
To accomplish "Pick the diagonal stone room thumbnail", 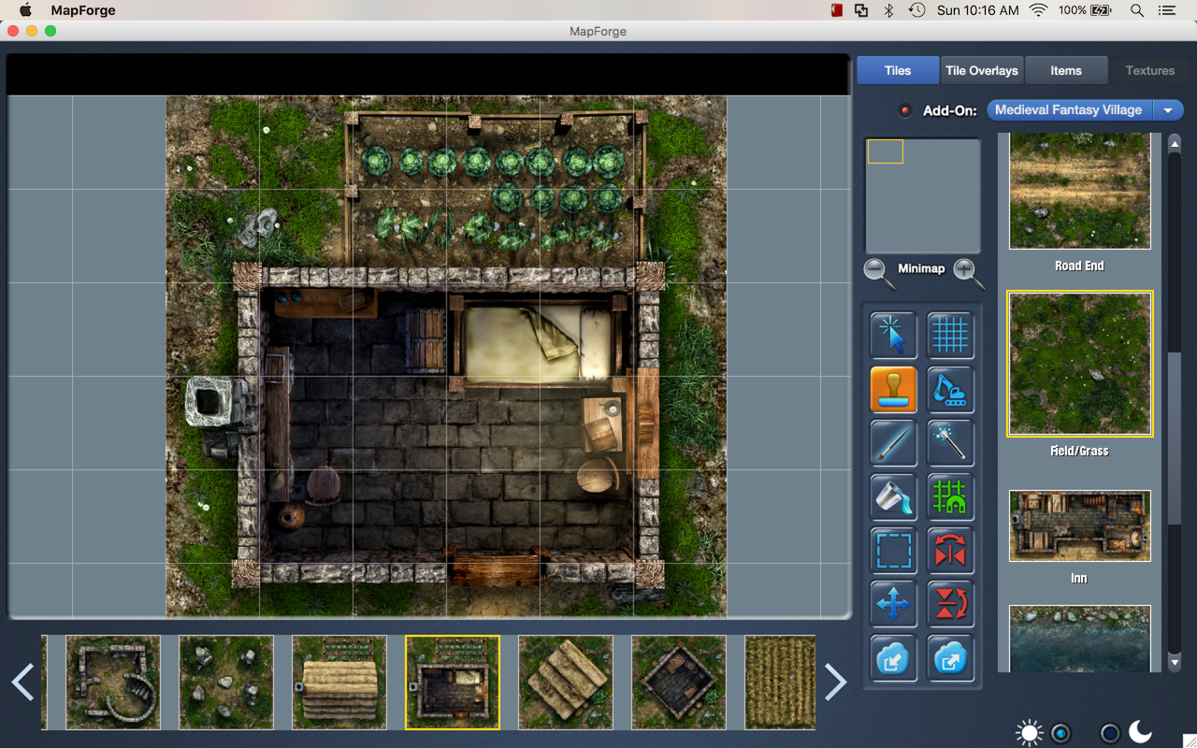I will tap(679, 683).
